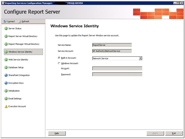Click the Exit button
The image size is (185, 139).
[x=174, y=133]
